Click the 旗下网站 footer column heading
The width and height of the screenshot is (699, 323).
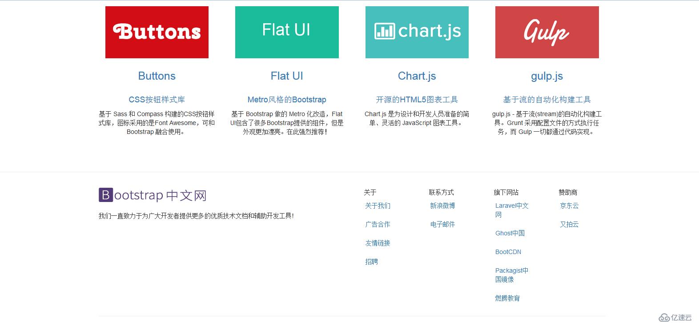tap(506, 192)
